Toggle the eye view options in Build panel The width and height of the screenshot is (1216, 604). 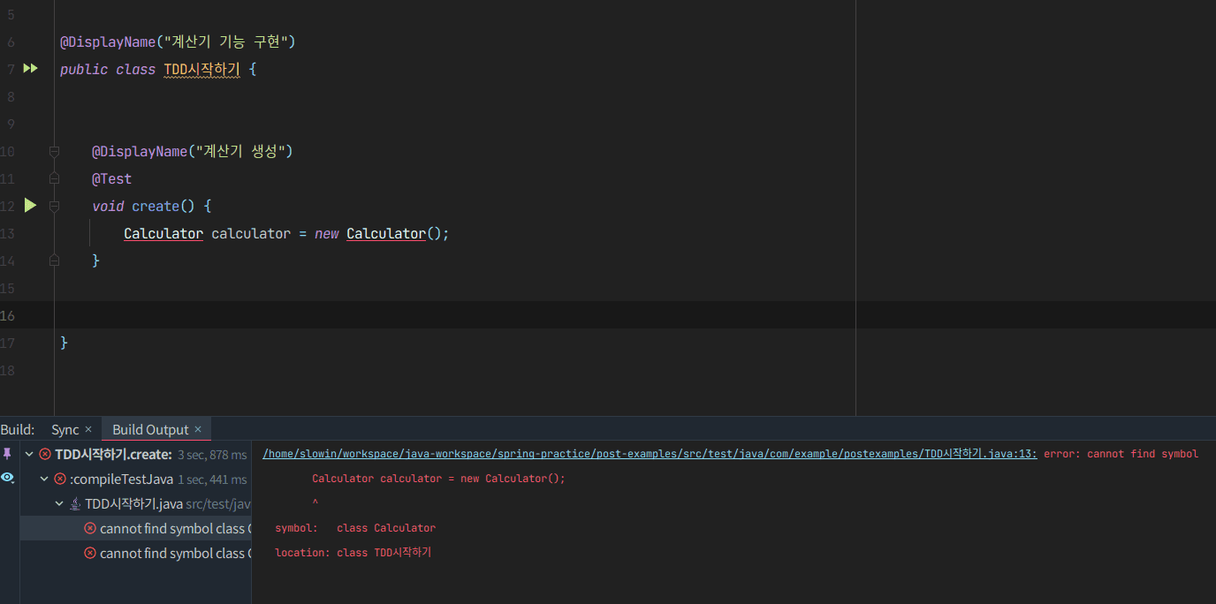click(8, 478)
